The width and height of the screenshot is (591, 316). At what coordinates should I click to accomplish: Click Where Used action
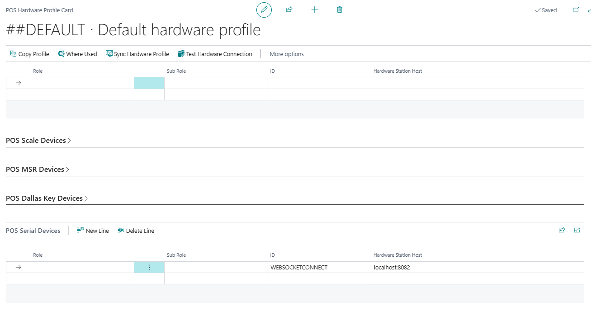tap(77, 54)
